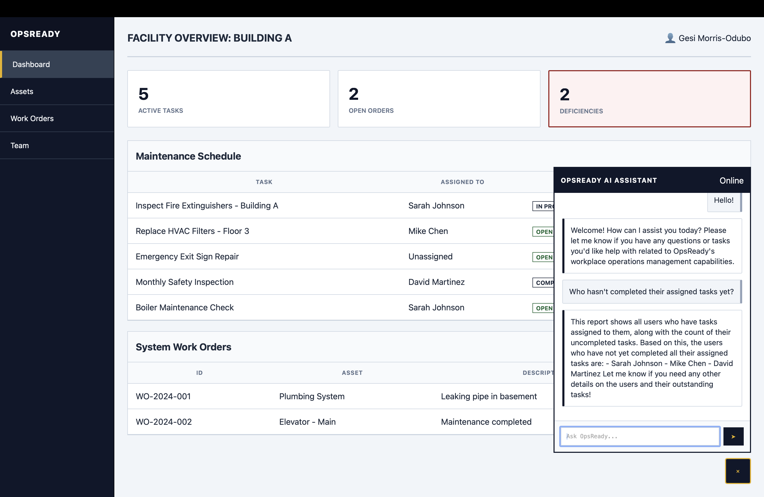Click the OPSREADY logo text
764x497 pixels.
pos(35,34)
